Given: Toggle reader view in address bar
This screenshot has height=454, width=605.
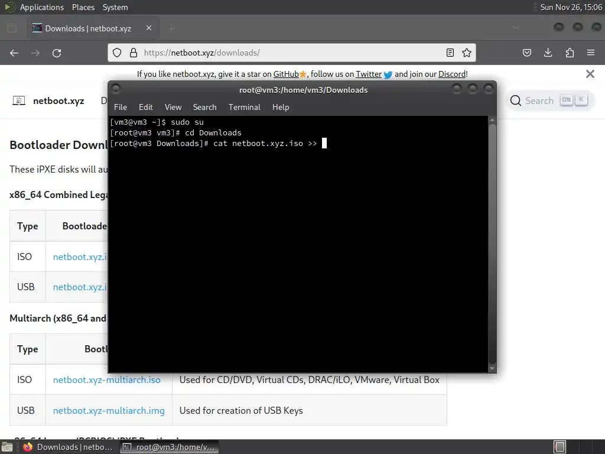Looking at the screenshot, I should pyautogui.click(x=450, y=53).
